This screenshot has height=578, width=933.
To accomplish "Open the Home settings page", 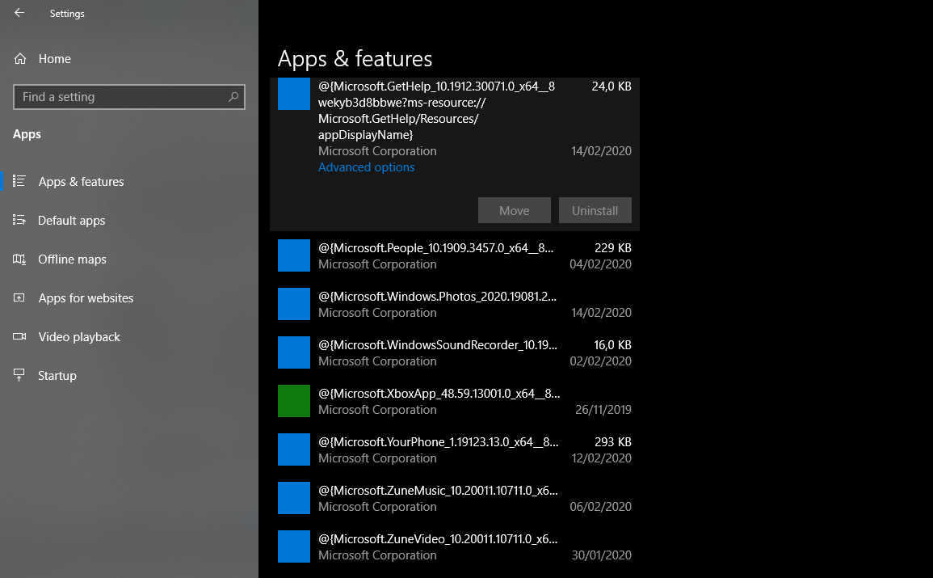I will 54,59.
